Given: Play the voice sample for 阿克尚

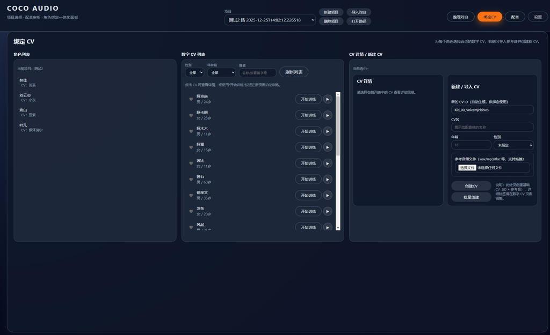Looking at the screenshot, I should [328, 99].
